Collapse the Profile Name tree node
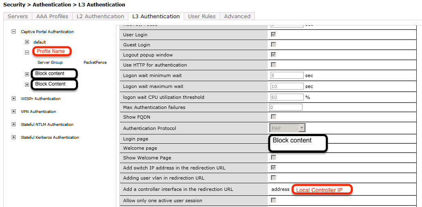Image resolution: width=422 pixels, height=207 pixels. click(x=27, y=52)
